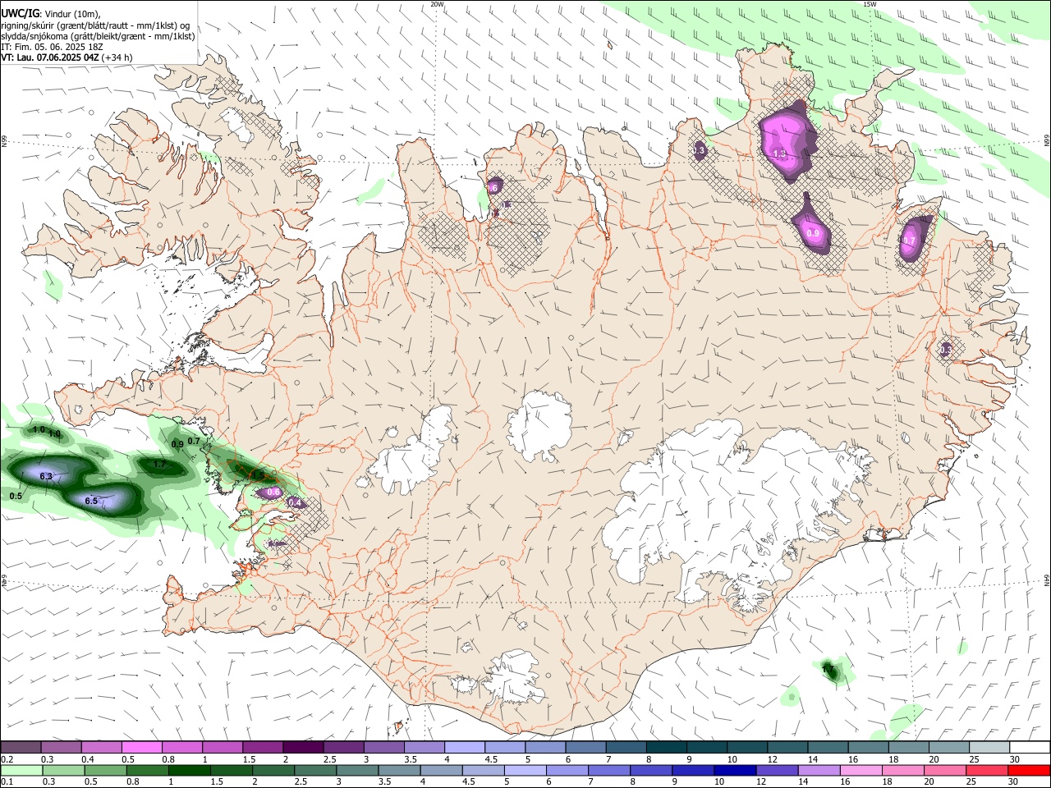
Task: Select the darkest purple 2 mm snow swatch
Action: click(x=303, y=747)
